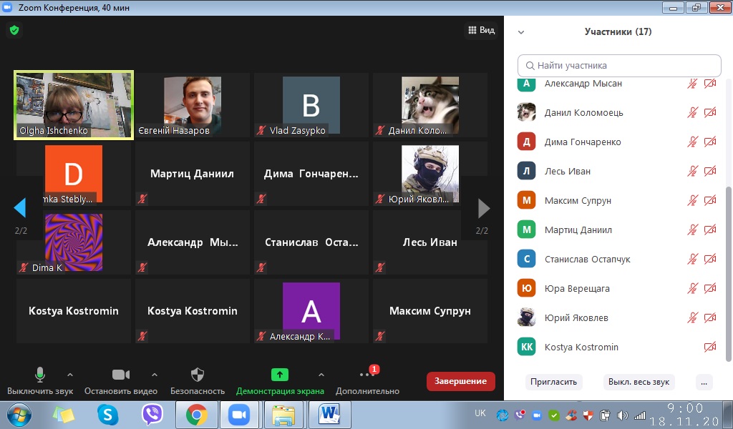This screenshot has width=733, height=429.
Task: Click the red Завершение end button
Action: point(461,381)
